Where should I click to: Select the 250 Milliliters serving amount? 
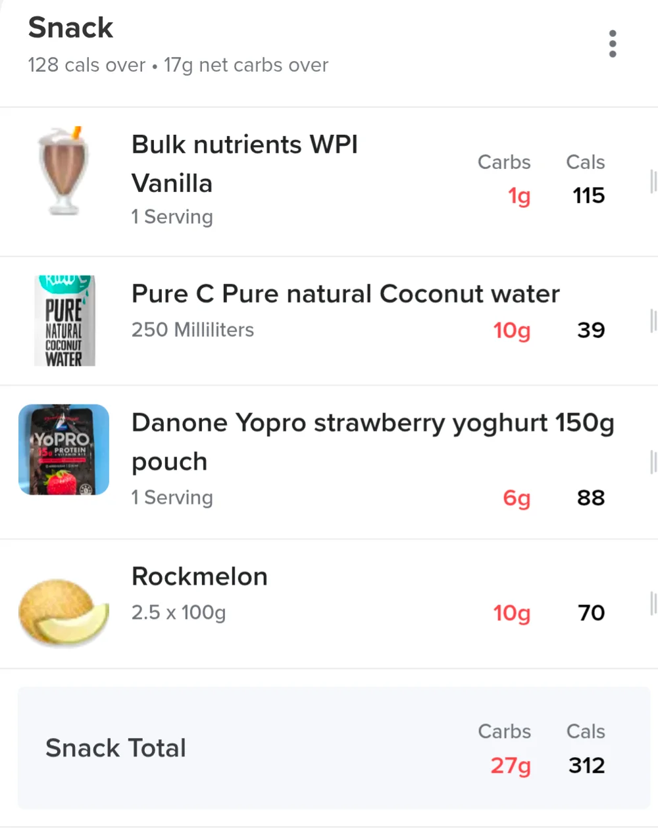(193, 330)
